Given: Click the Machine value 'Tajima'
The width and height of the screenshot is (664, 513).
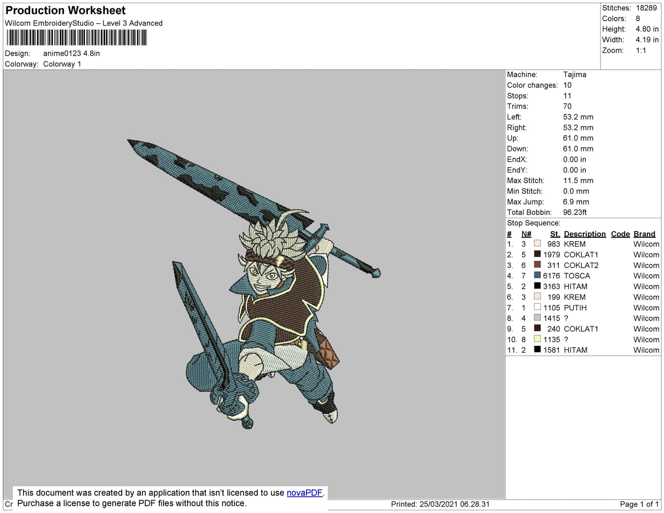Looking at the screenshot, I should (574, 74).
